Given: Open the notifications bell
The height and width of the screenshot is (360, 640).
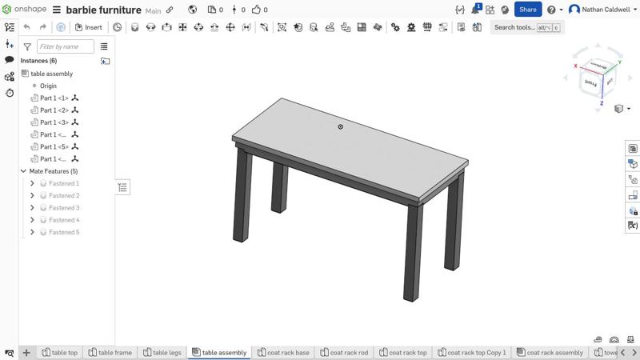Looking at the screenshot, I should (475, 9).
